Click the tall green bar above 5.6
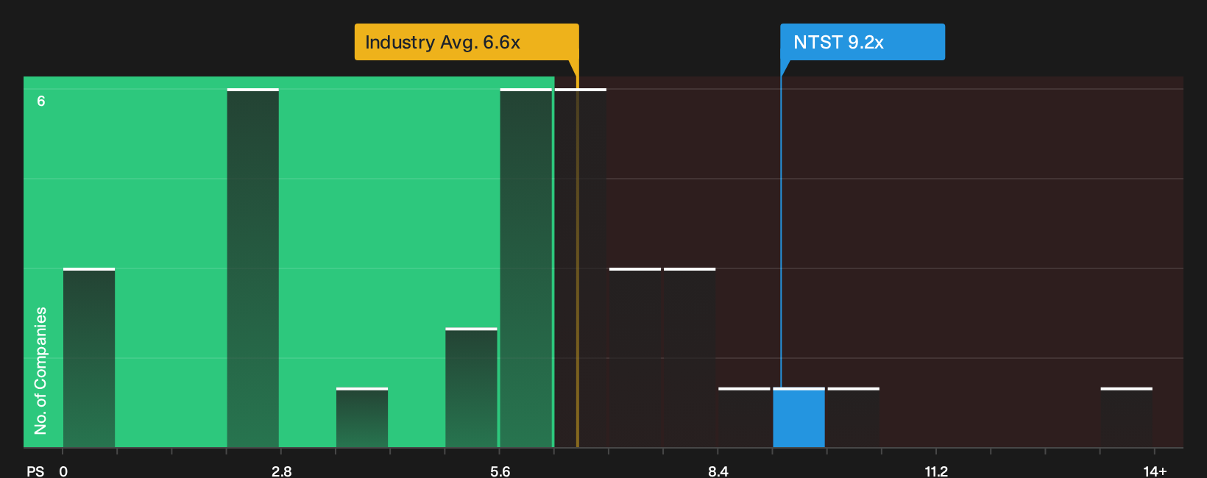 click(x=525, y=268)
